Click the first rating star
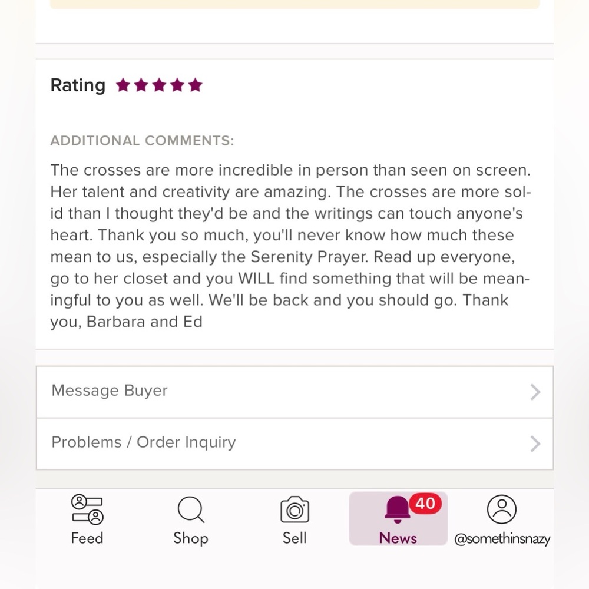Viewport: 589px width, 589px height. click(x=123, y=85)
